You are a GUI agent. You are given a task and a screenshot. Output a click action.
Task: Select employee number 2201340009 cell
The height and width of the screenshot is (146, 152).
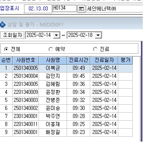pos(26,92)
